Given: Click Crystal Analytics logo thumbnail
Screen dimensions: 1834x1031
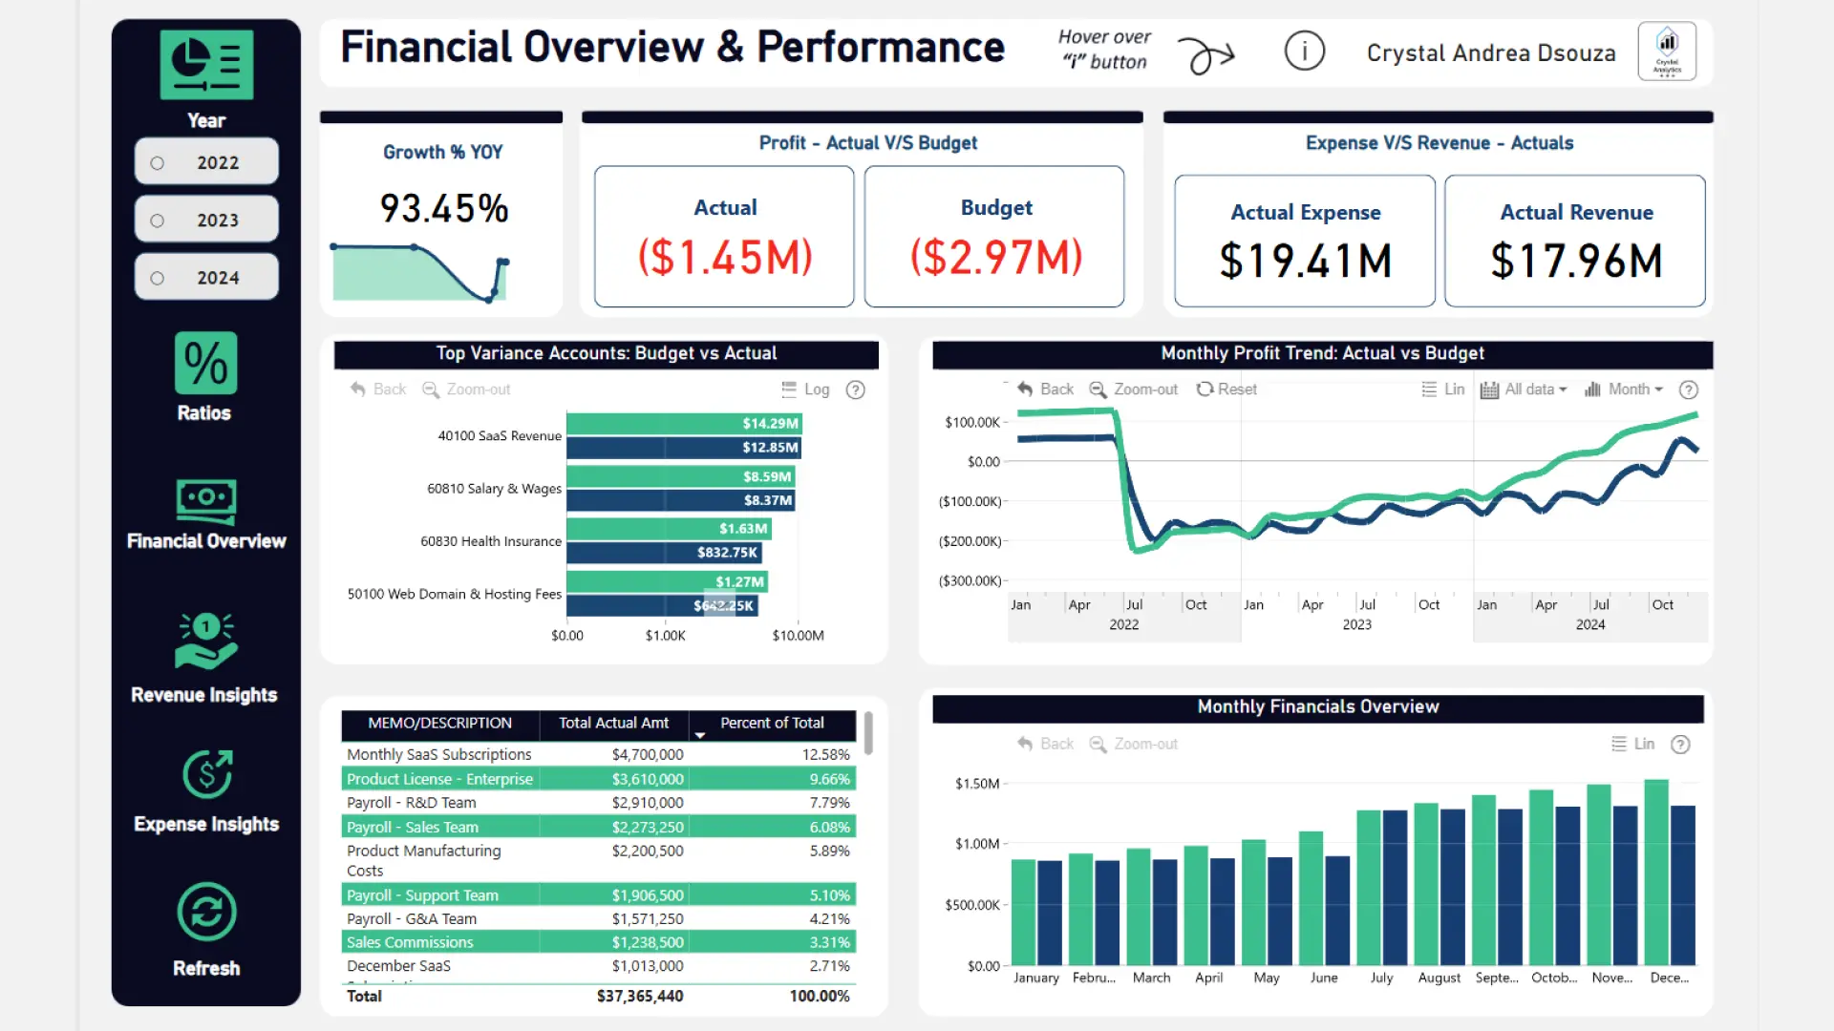Looking at the screenshot, I should [1667, 52].
